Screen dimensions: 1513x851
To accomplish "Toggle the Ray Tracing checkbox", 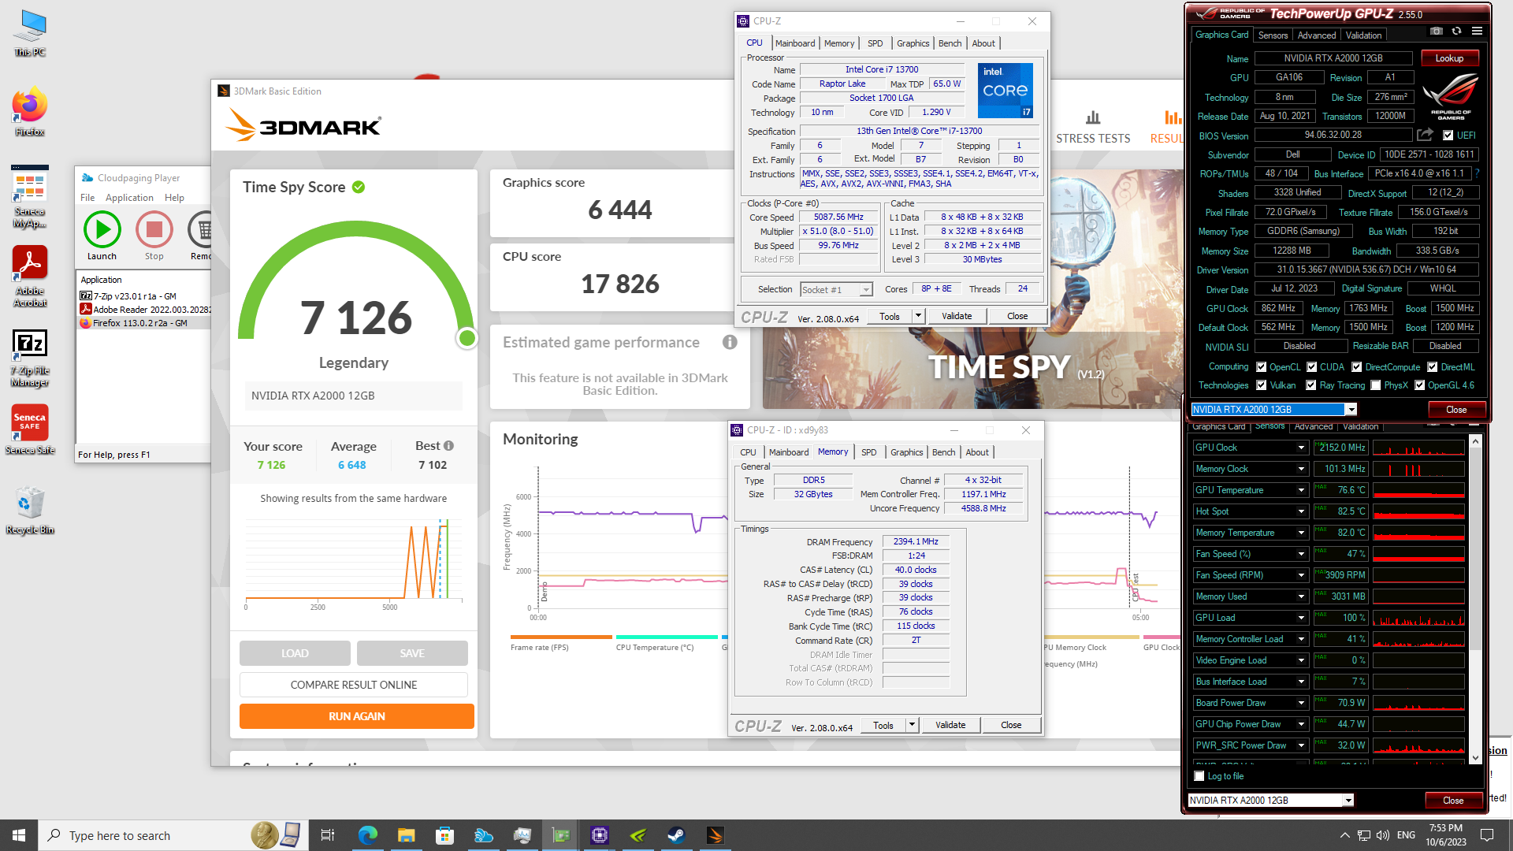I will [x=1311, y=385].
